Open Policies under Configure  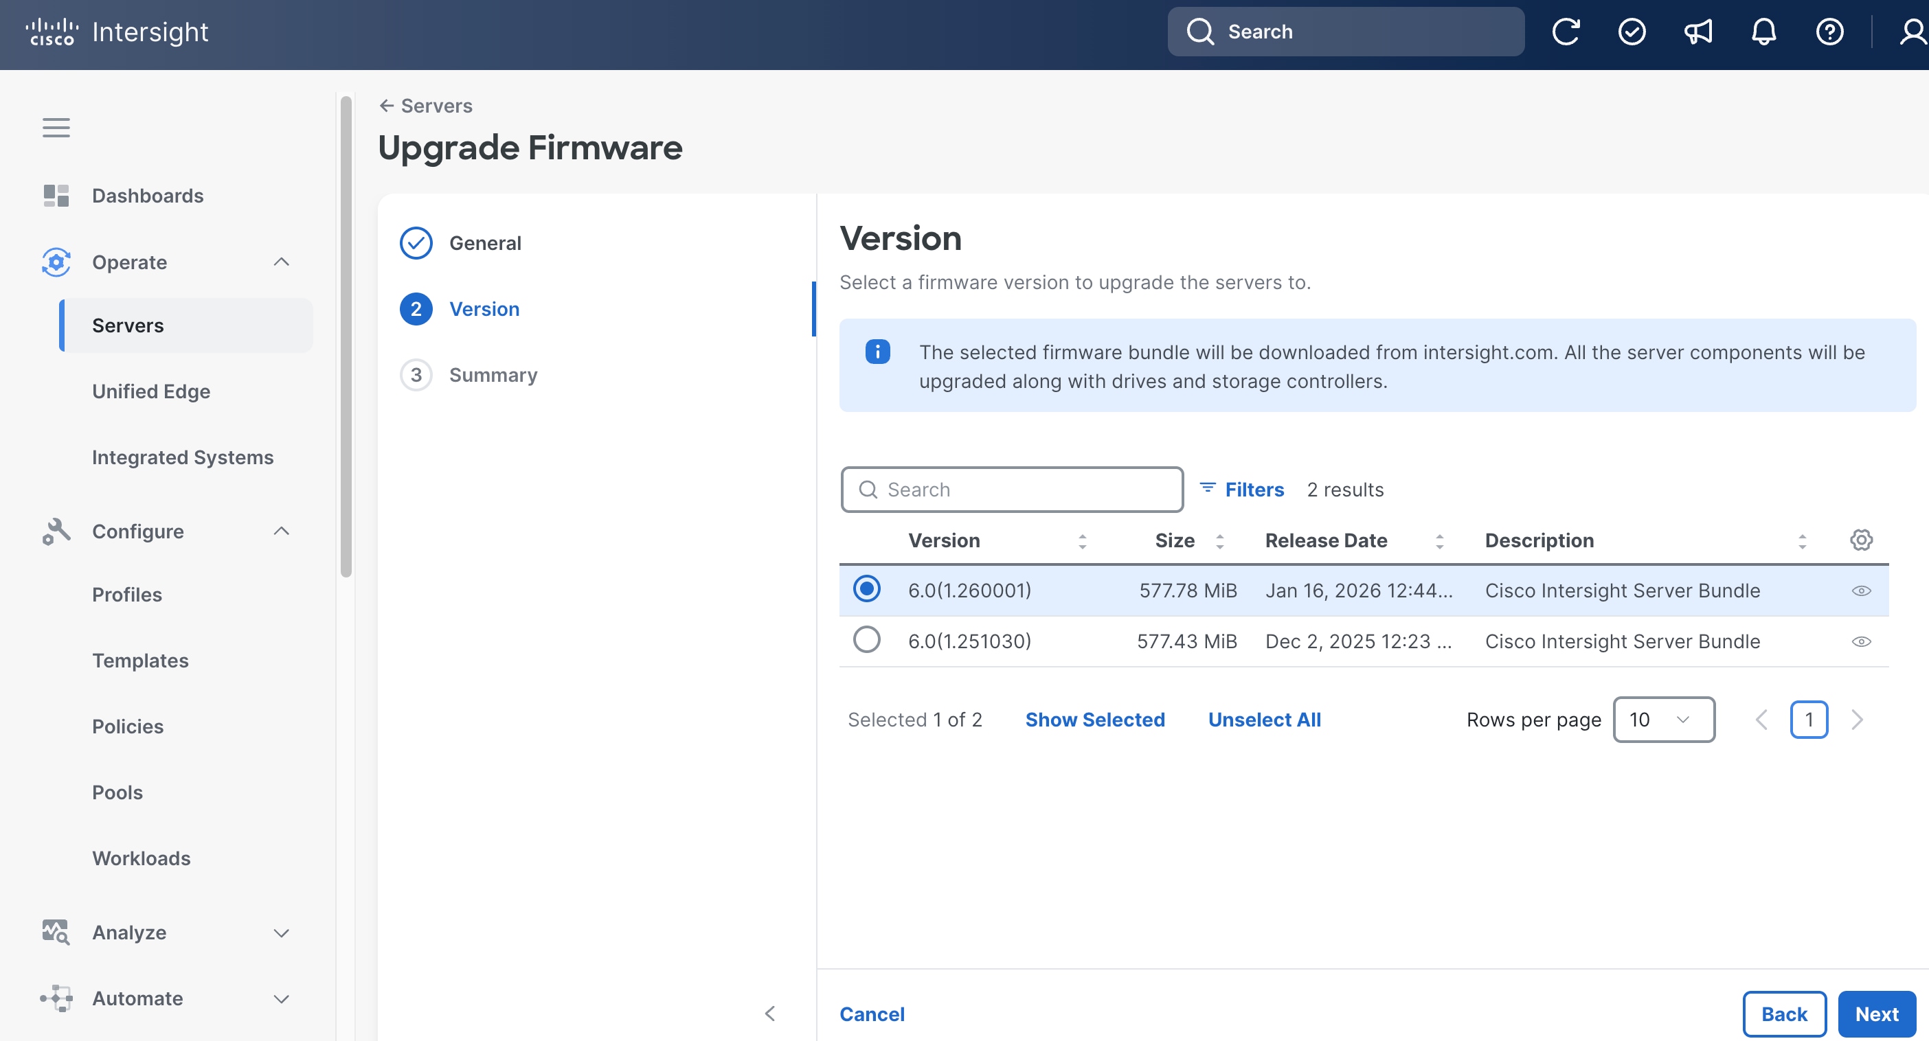coord(127,727)
